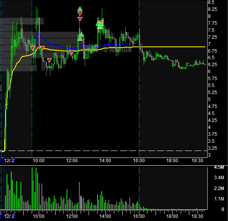
Task: Click lowest red sell triangle near 6.4 price
Action: click(x=49, y=60)
